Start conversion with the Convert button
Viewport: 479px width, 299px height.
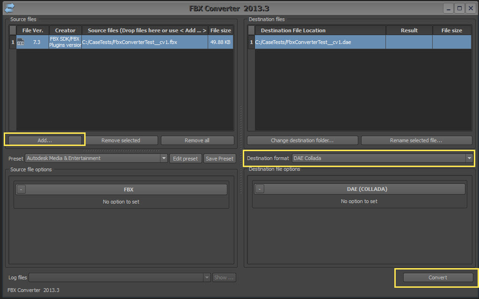point(437,277)
